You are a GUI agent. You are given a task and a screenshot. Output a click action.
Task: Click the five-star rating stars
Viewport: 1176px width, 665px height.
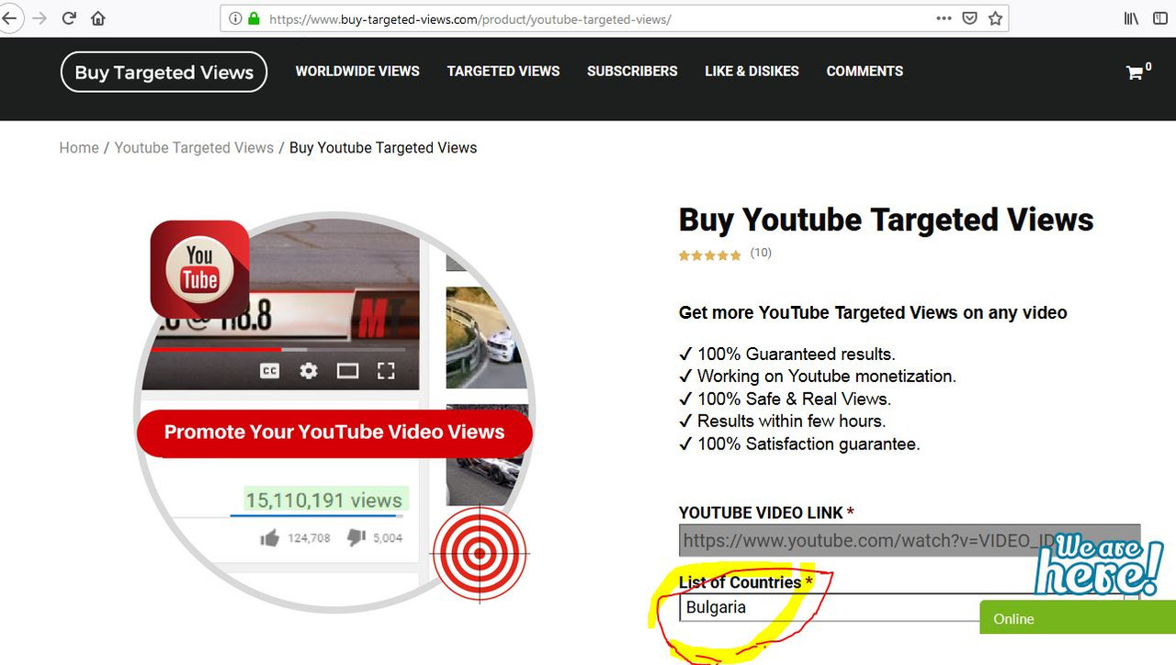tap(710, 255)
